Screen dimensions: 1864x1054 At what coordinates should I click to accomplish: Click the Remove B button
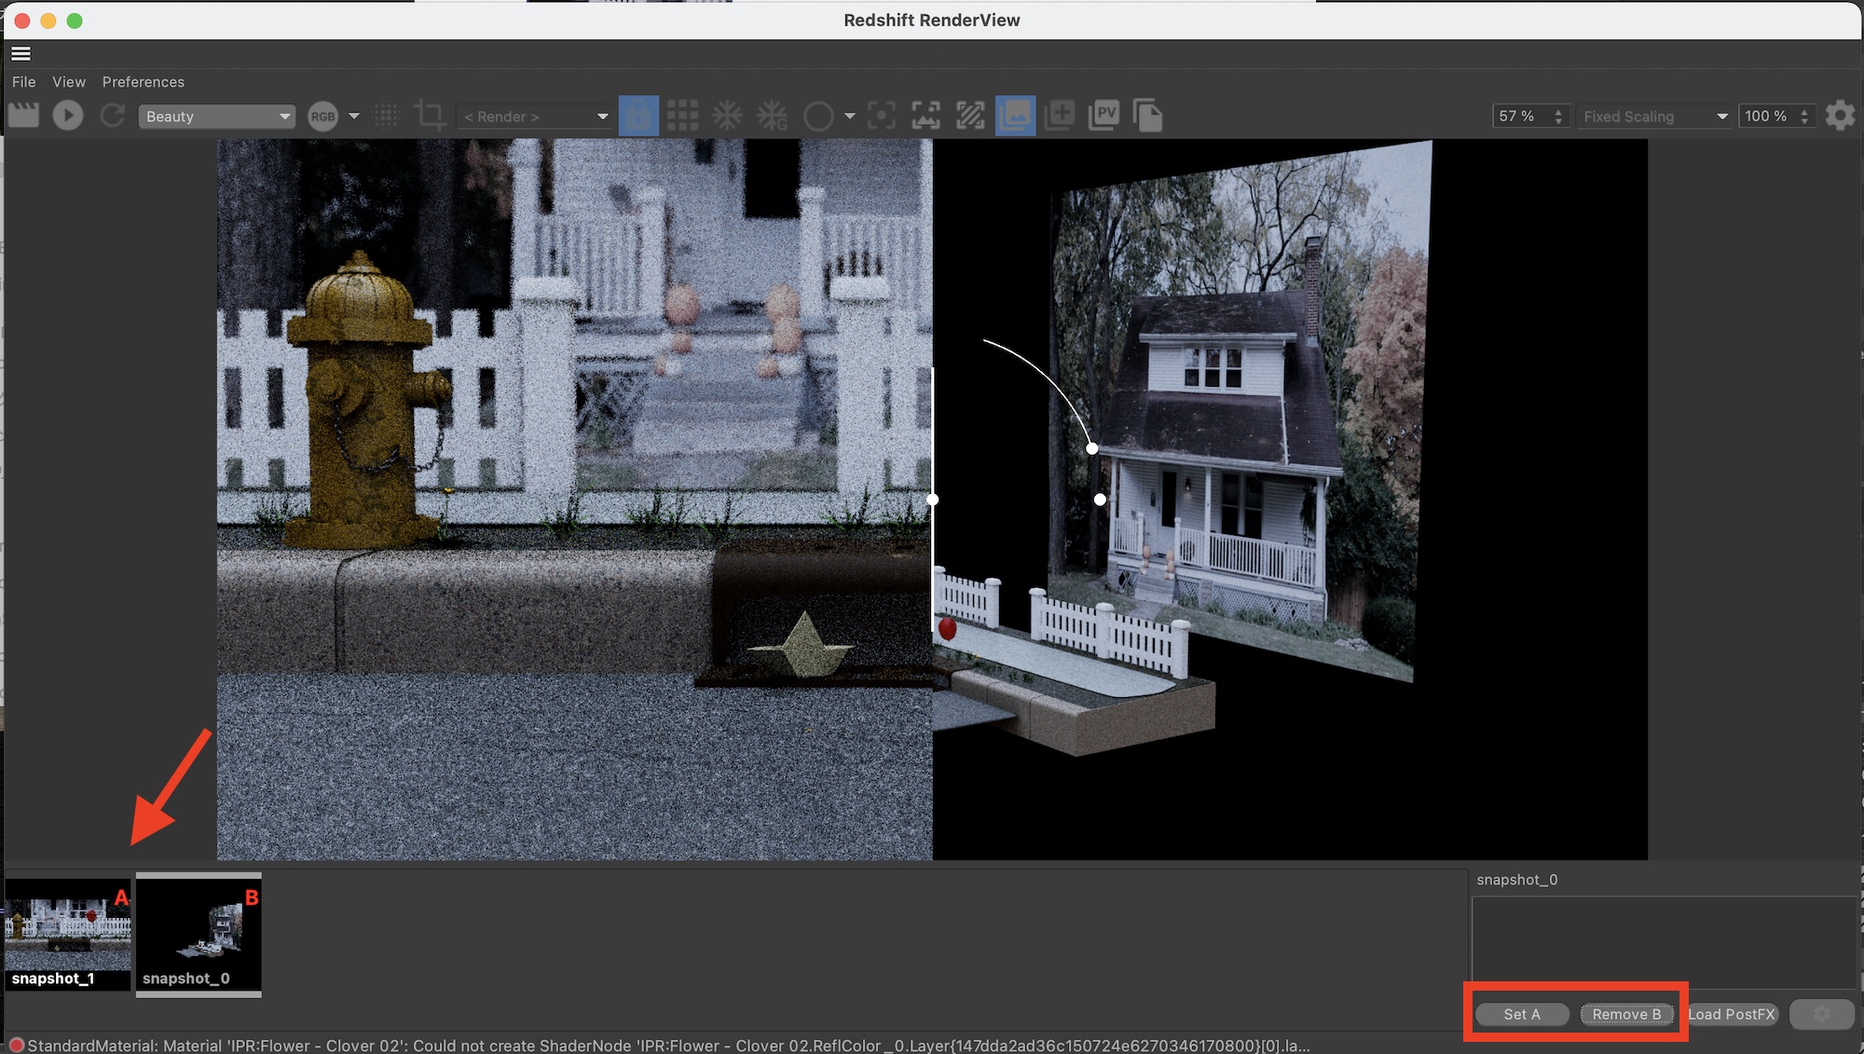click(x=1626, y=1014)
